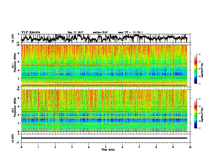Click time axis tick label "3"

click(x=72, y=147)
